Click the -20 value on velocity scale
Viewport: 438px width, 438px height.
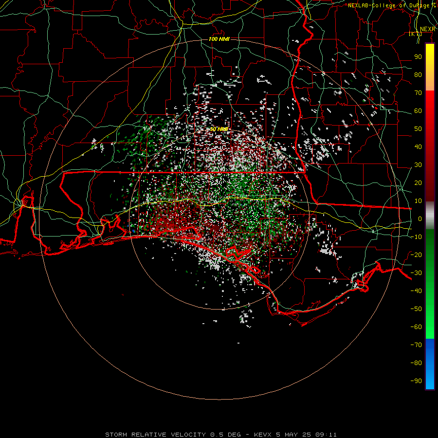pyautogui.click(x=416, y=255)
